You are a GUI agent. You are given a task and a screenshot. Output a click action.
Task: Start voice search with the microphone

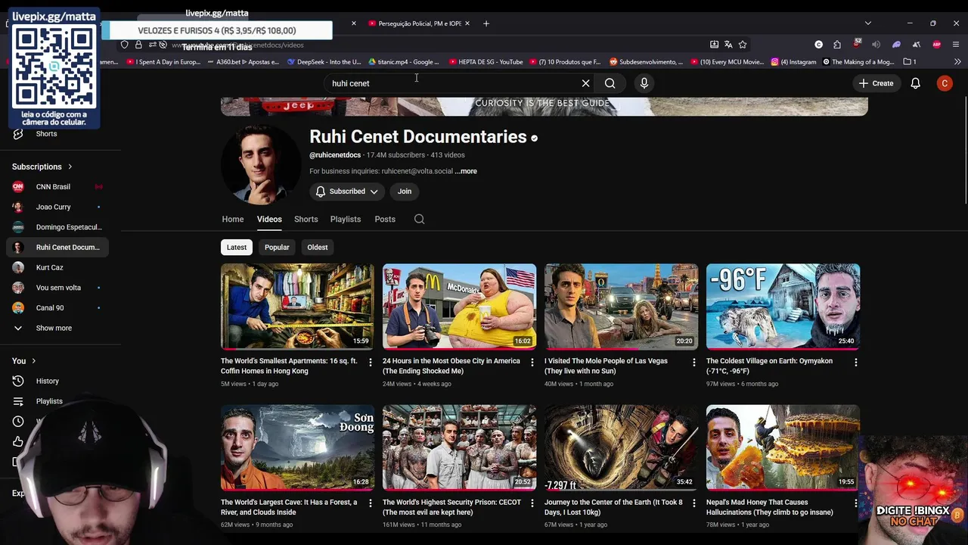(644, 83)
